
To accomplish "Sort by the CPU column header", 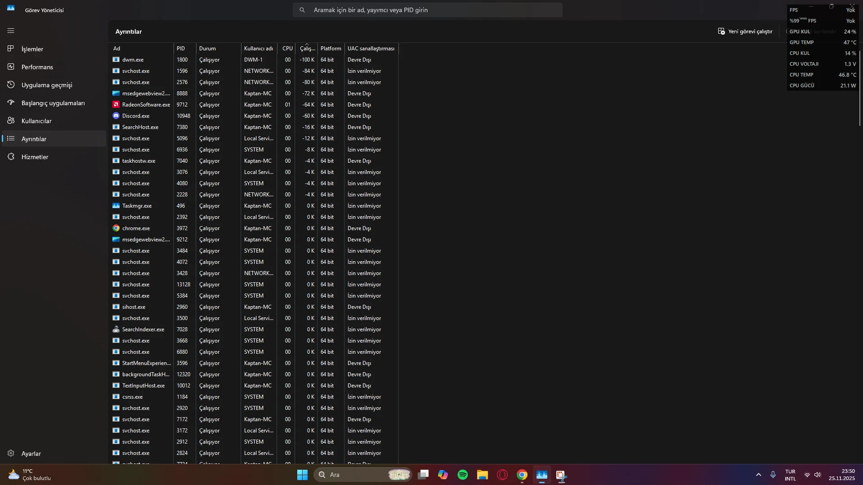I will click(286, 48).
